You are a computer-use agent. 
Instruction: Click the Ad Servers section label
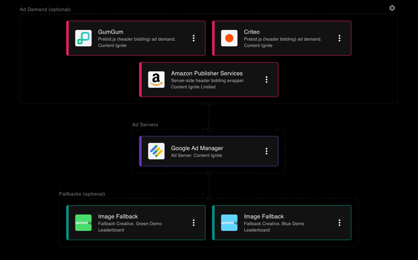(145, 125)
